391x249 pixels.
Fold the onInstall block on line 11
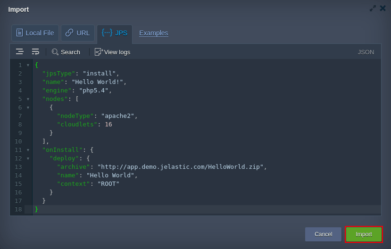[x=28, y=150]
